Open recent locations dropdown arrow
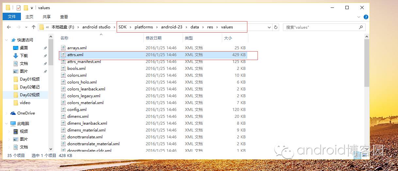 click(26, 27)
